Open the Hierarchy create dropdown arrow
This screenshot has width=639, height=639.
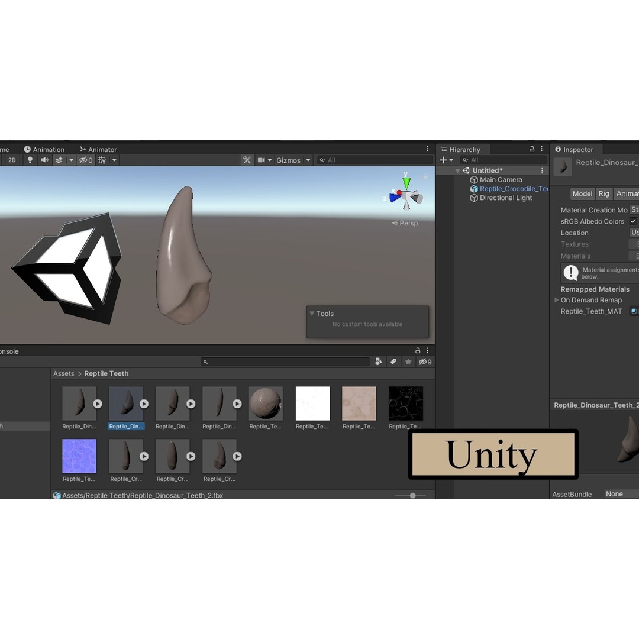451,160
